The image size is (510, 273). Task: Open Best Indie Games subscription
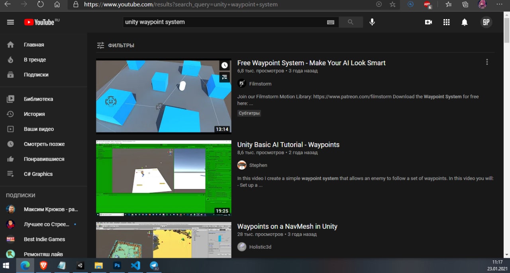pos(43,239)
